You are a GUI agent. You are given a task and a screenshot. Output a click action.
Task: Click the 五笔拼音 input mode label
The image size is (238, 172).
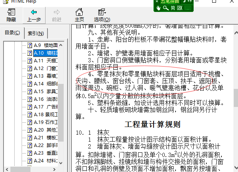[170, 2]
